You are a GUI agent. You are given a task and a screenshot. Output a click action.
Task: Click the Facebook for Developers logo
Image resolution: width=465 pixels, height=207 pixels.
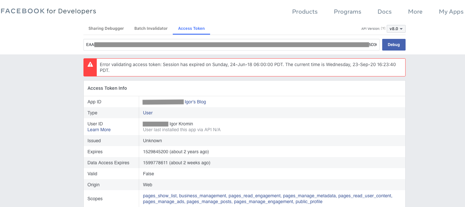[x=48, y=11]
